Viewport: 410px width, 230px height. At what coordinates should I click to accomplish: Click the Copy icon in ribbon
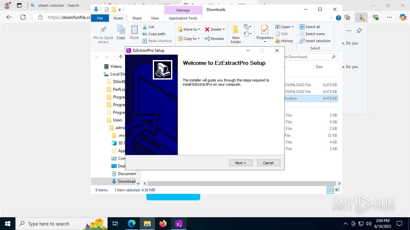click(x=121, y=33)
